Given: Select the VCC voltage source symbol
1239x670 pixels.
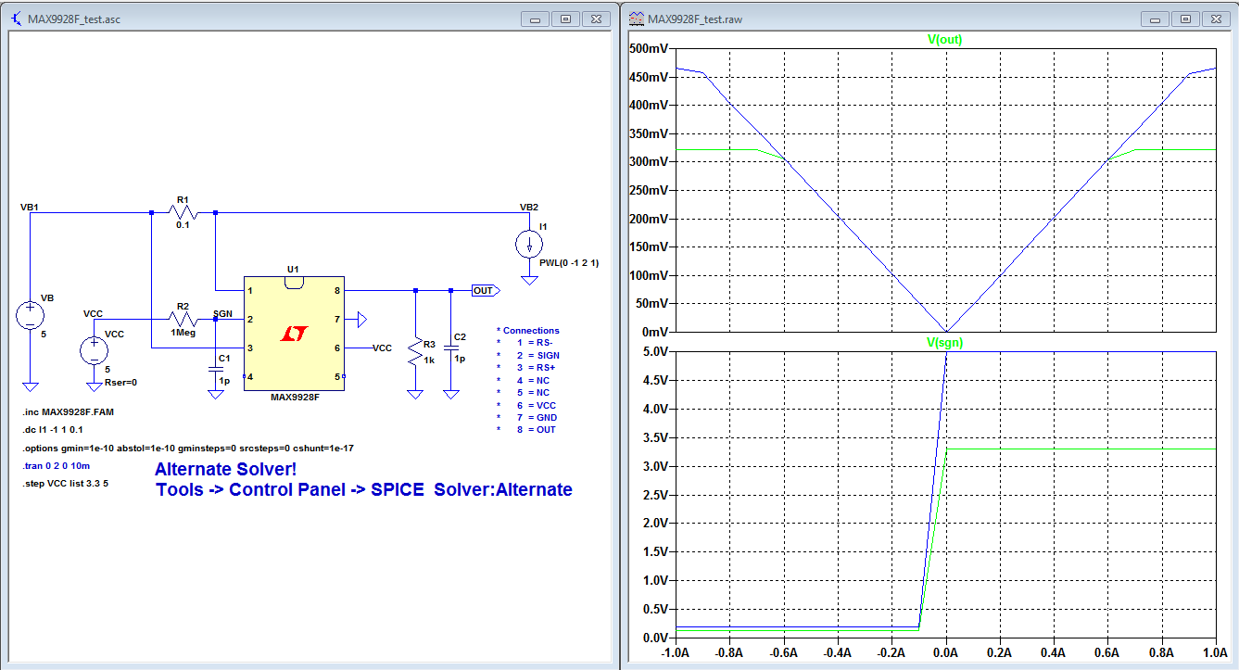Looking at the screenshot, I should tap(94, 351).
